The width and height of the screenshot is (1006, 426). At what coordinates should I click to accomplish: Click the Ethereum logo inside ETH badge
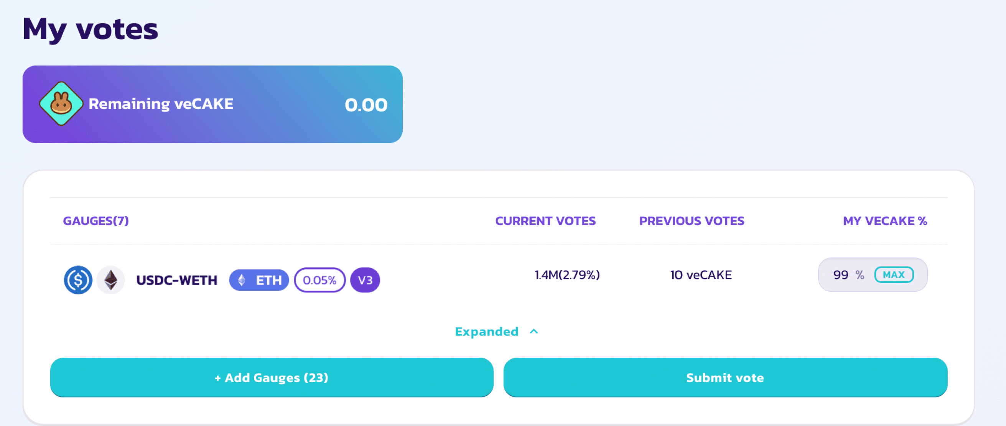[242, 280]
